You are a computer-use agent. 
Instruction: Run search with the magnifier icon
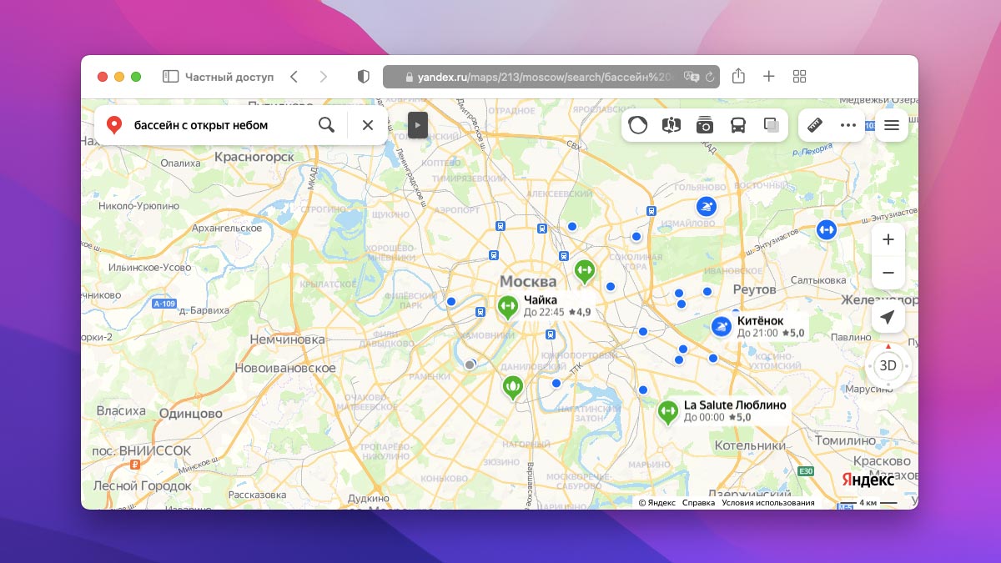pyautogui.click(x=326, y=125)
